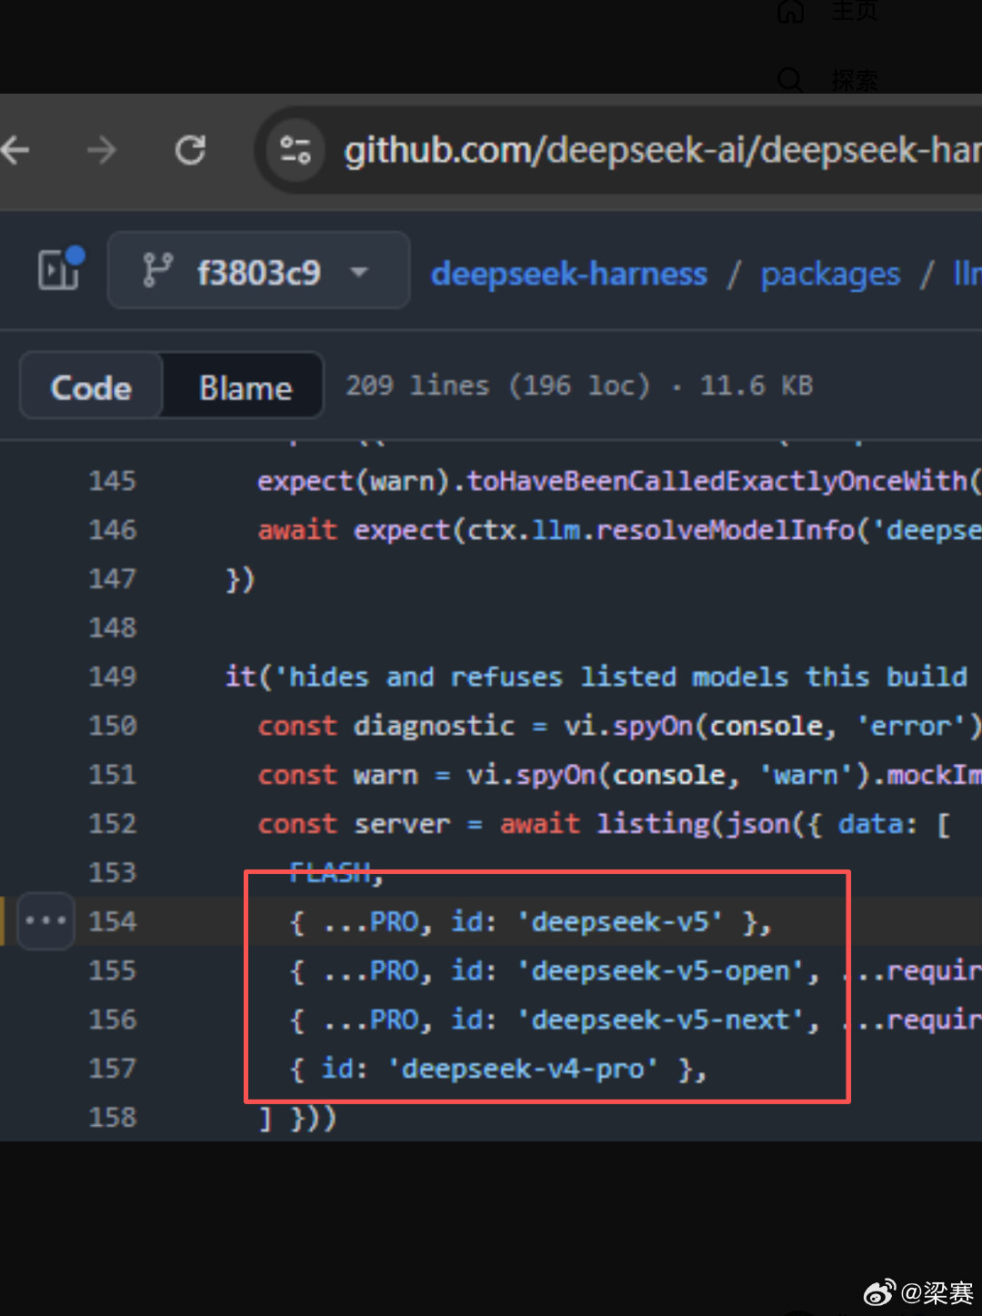
Task: Open the line 154 actions menu button
Action: pyautogui.click(x=45, y=921)
